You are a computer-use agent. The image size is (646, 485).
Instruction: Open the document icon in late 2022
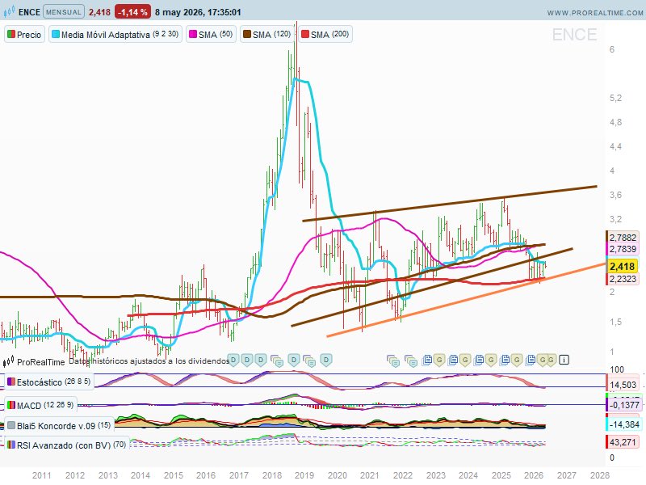click(427, 360)
